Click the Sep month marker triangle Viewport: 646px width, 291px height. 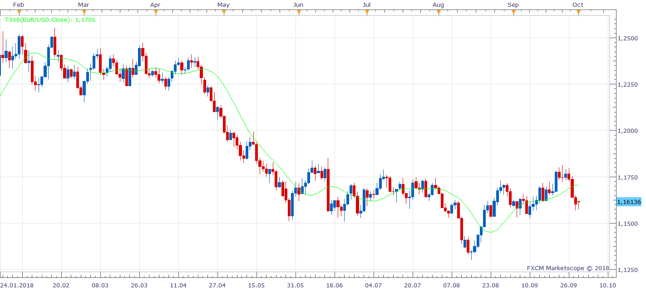(x=513, y=13)
